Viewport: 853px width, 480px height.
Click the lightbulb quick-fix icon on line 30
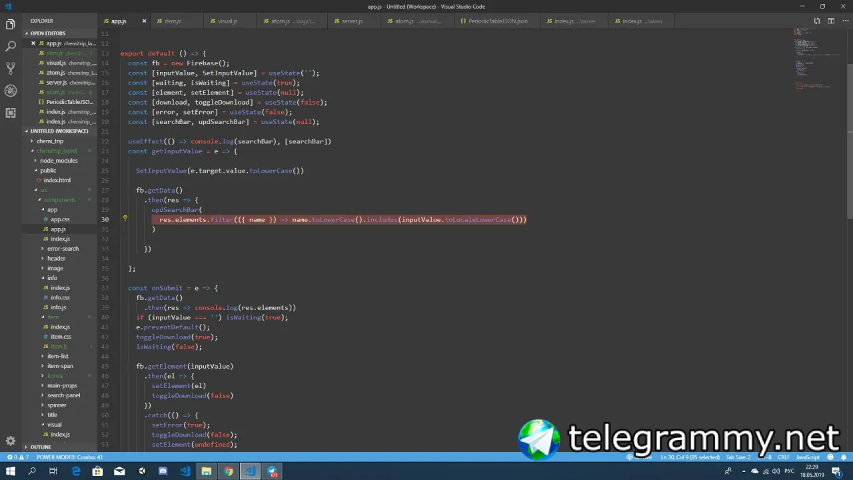pos(125,219)
